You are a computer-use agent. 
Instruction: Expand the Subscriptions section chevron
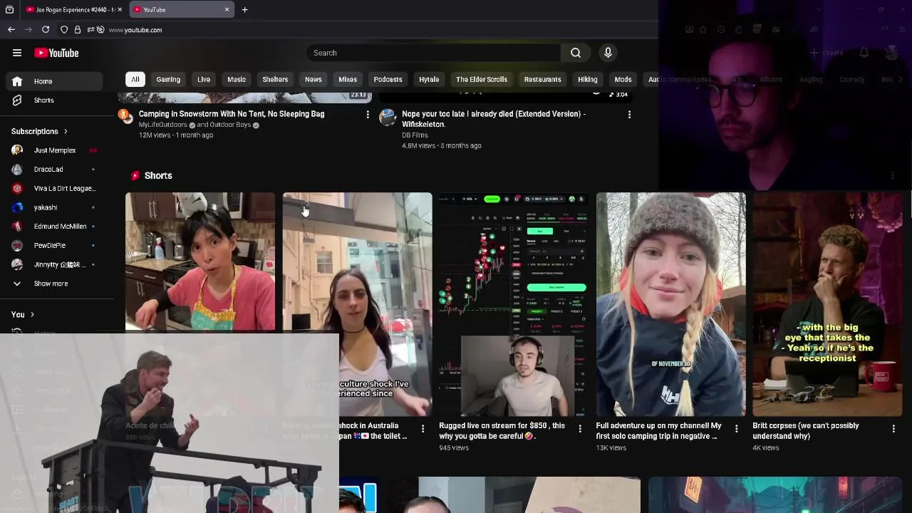pyautogui.click(x=66, y=132)
